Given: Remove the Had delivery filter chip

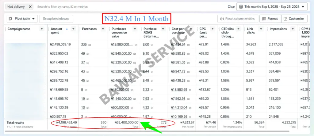Looking at the screenshot, I should point(30,6).
